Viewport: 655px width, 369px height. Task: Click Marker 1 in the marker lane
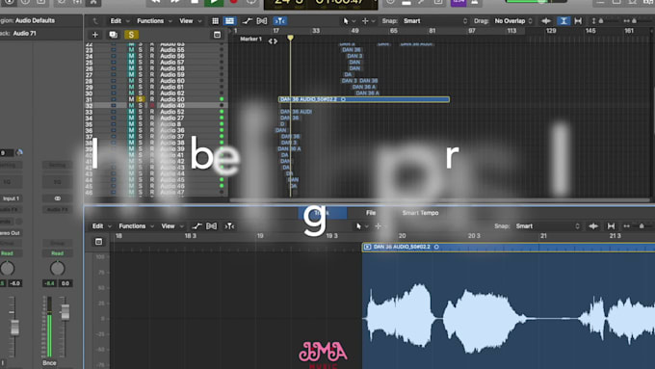[250, 39]
